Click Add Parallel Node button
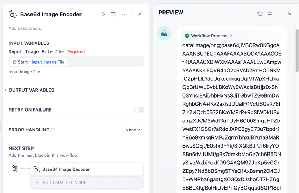Viewport: 299px width, 193px height. [x=87, y=183]
